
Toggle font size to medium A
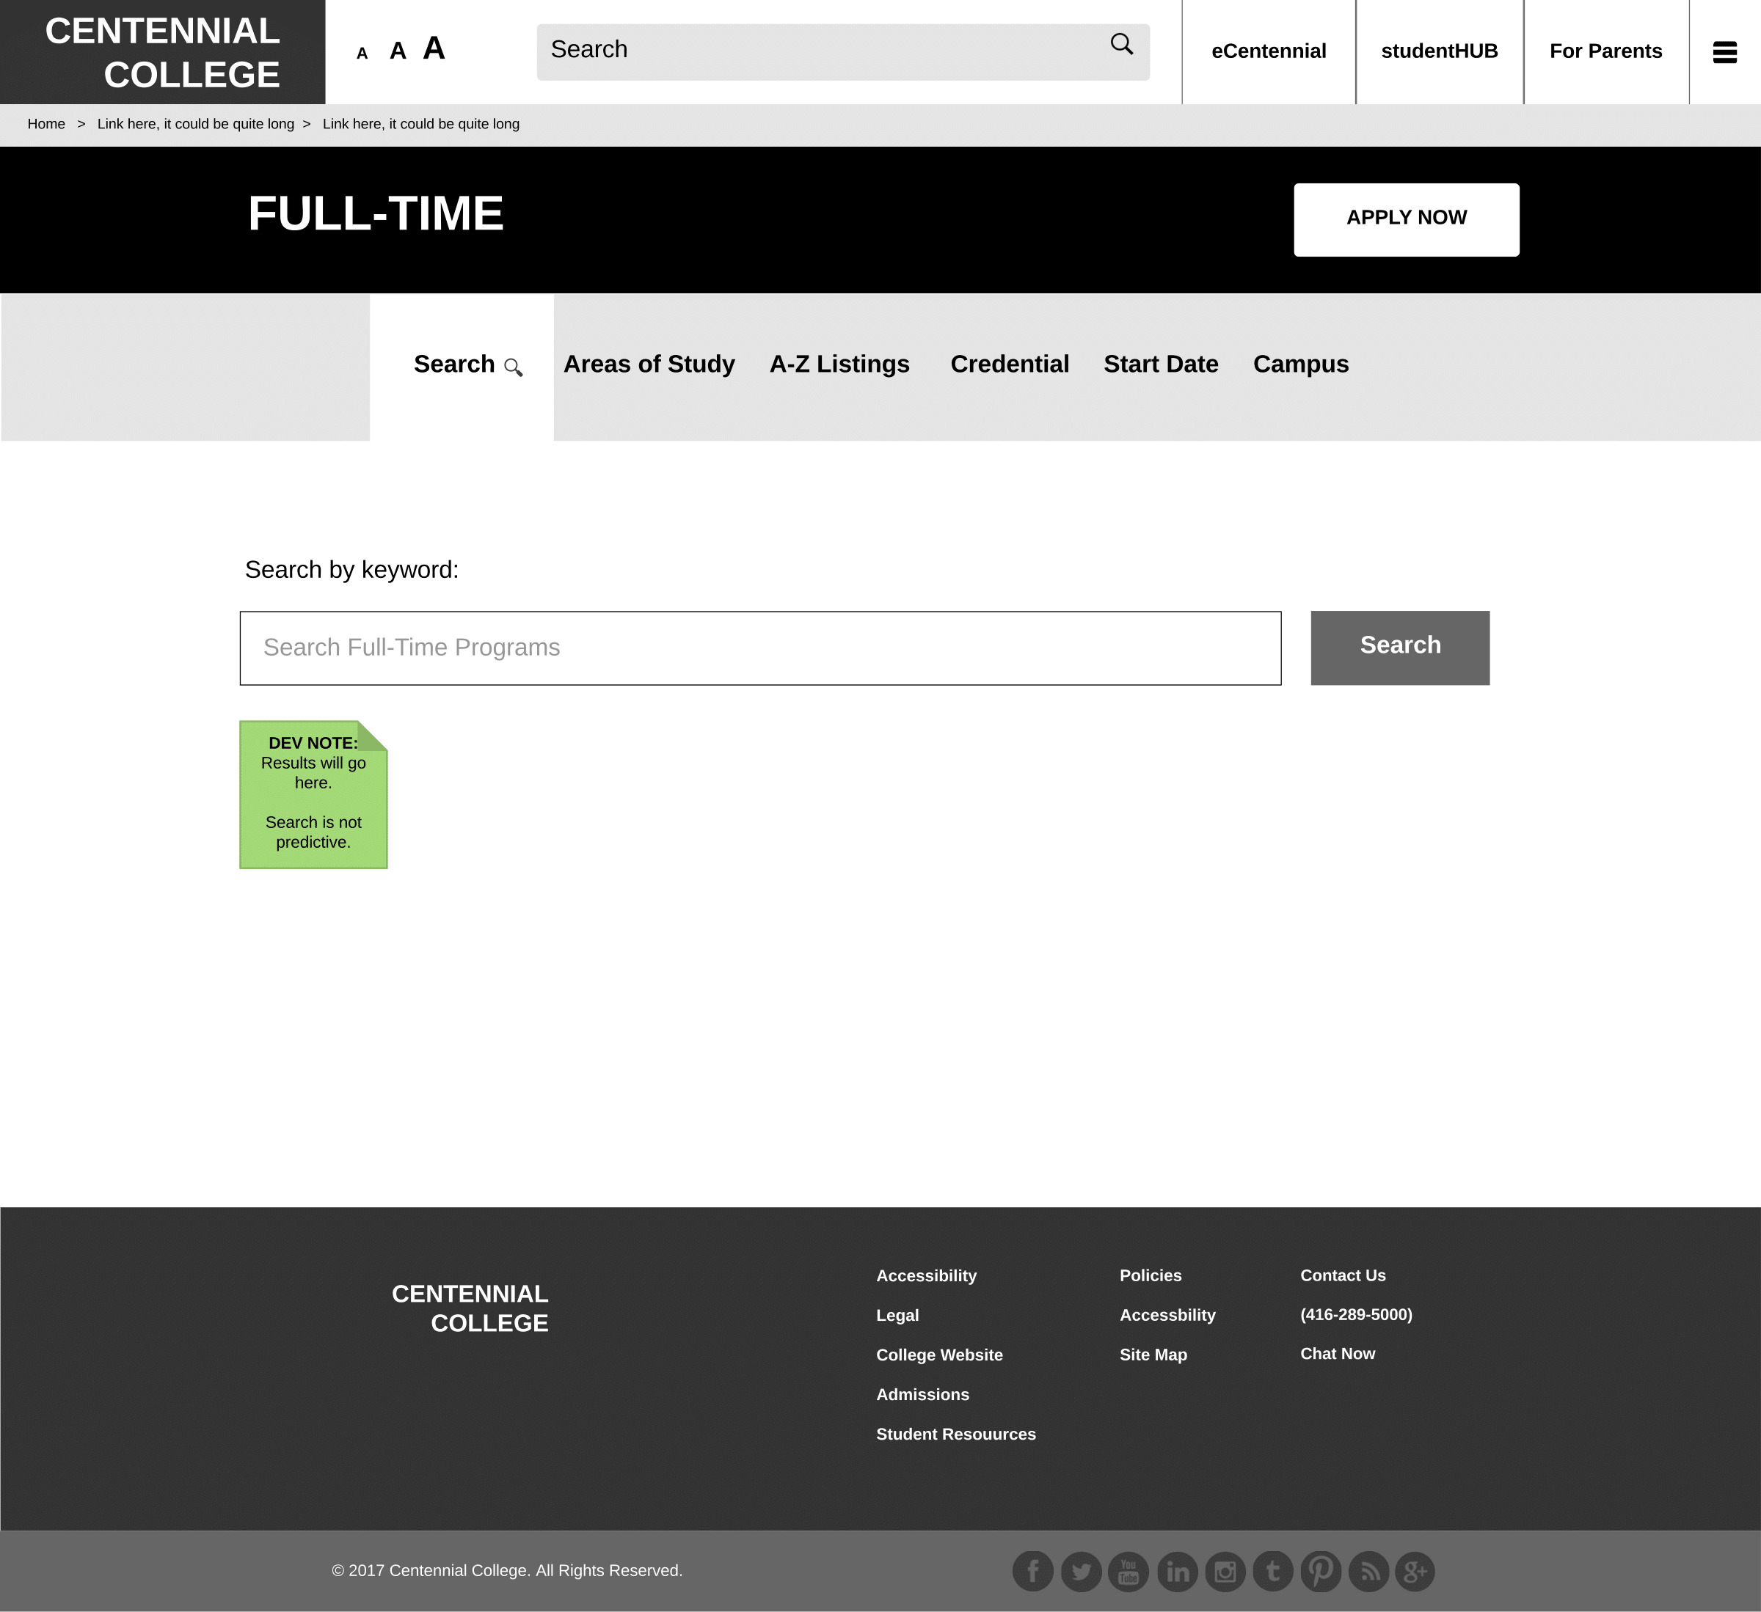pyautogui.click(x=397, y=51)
